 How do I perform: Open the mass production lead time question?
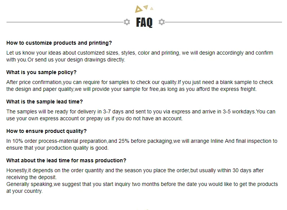[x=66, y=160]
